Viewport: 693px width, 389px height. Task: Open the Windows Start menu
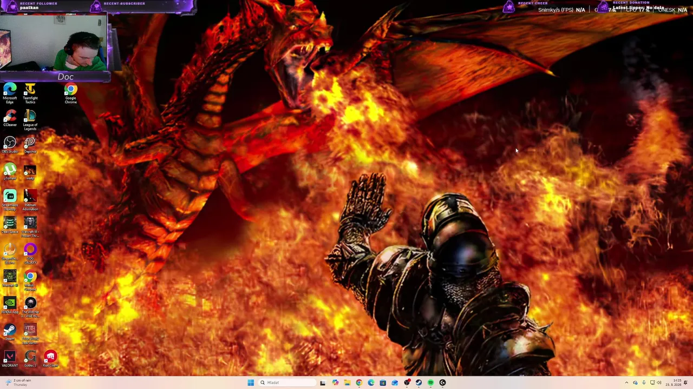pos(251,383)
